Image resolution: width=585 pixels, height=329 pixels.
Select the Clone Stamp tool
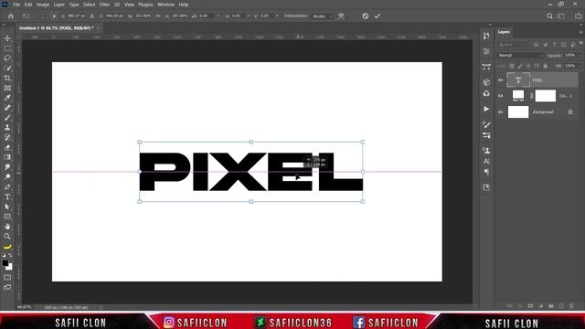(7, 128)
